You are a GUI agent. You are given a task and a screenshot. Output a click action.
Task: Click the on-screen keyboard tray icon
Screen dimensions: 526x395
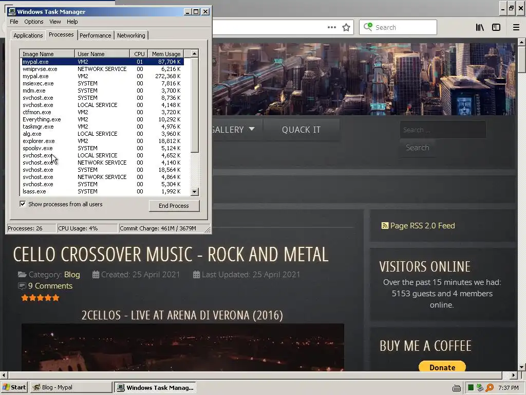(457, 388)
